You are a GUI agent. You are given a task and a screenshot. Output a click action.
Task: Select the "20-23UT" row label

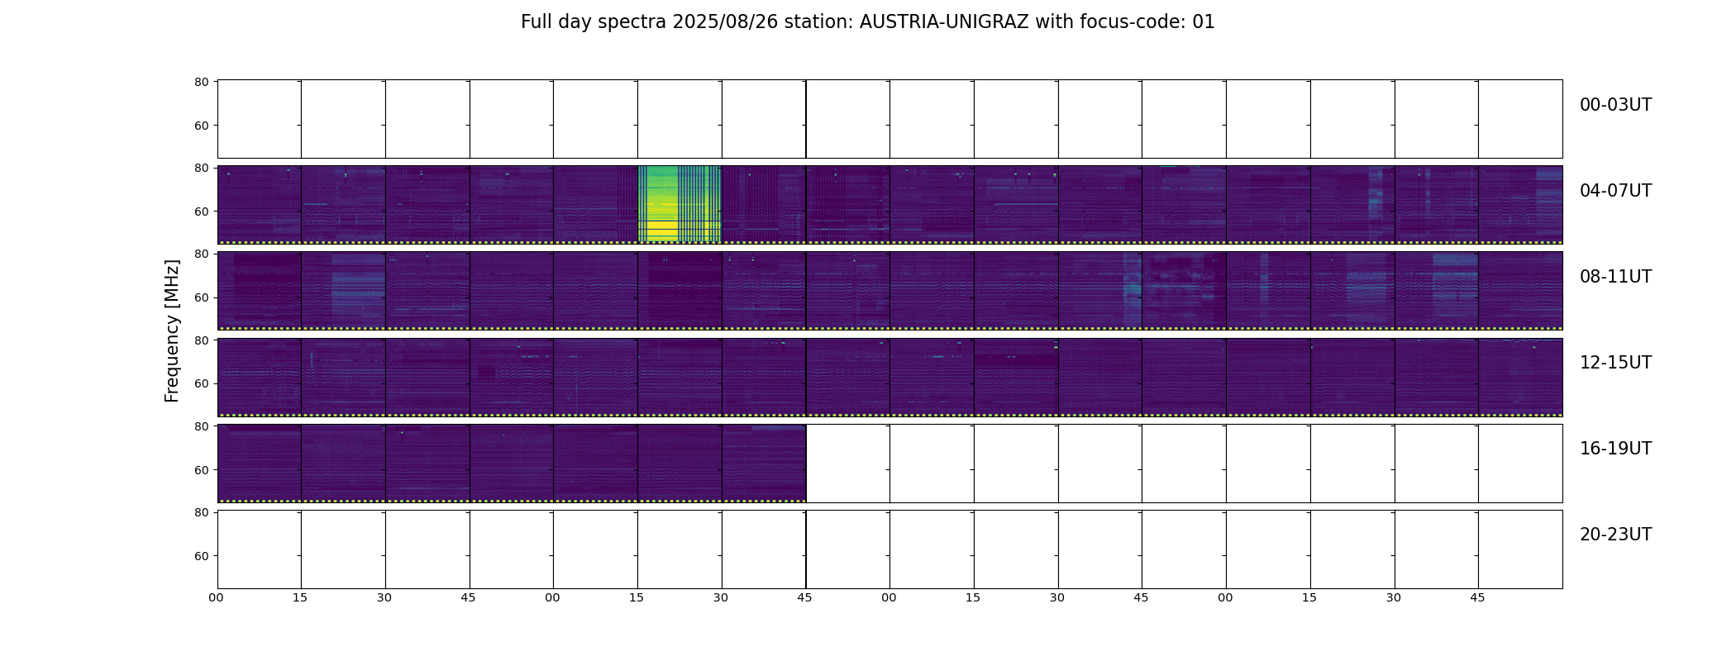pos(1615,535)
